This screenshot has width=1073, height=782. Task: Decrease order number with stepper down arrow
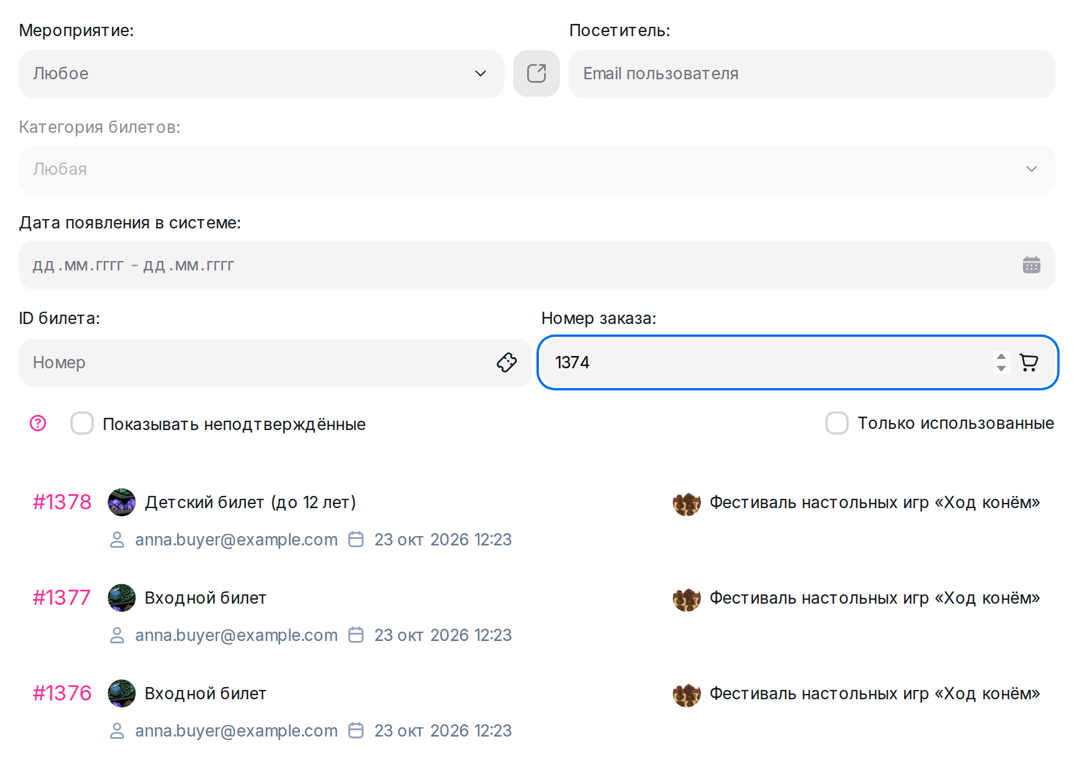point(1001,368)
